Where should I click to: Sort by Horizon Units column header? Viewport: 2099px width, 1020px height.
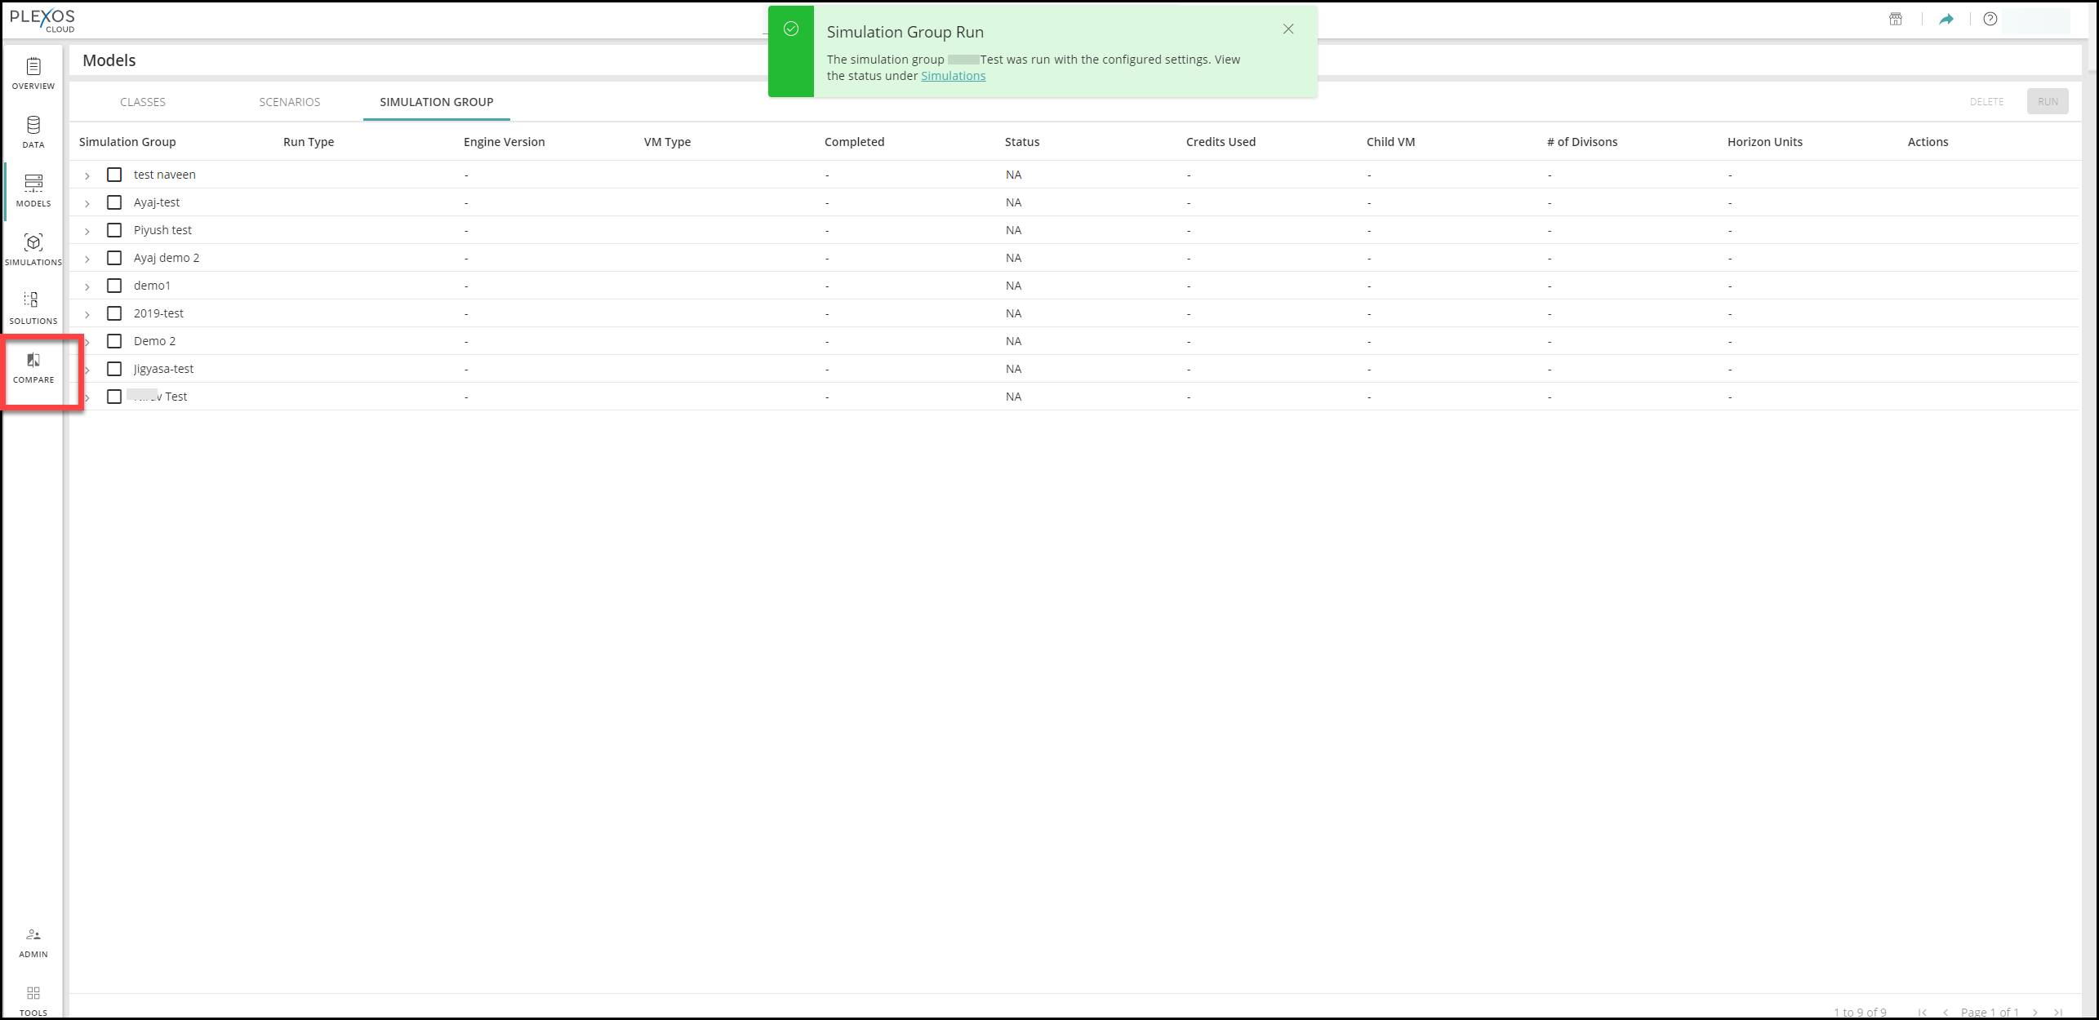point(1764,142)
